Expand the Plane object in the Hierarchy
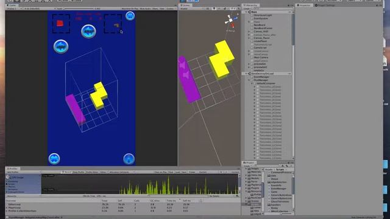390x219 pixels. coord(249,22)
